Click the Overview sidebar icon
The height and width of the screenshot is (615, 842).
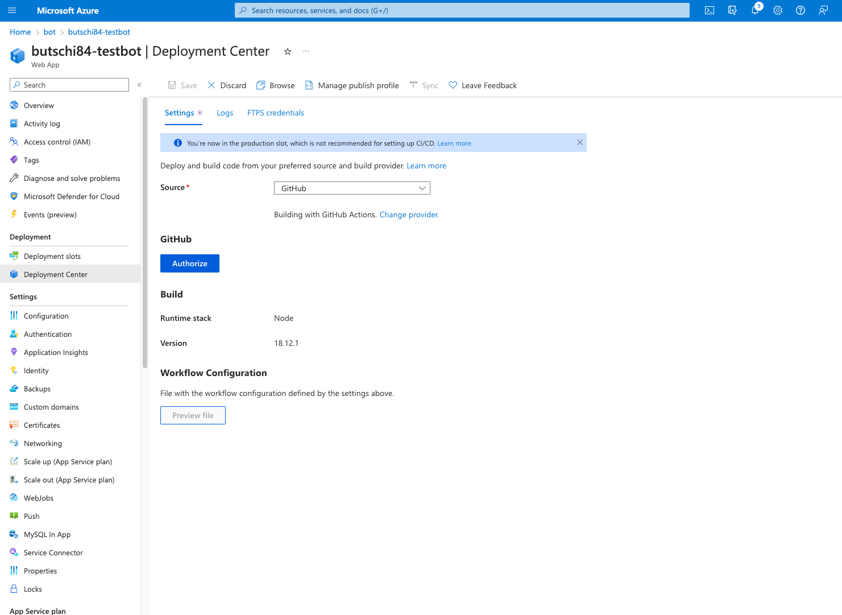14,105
